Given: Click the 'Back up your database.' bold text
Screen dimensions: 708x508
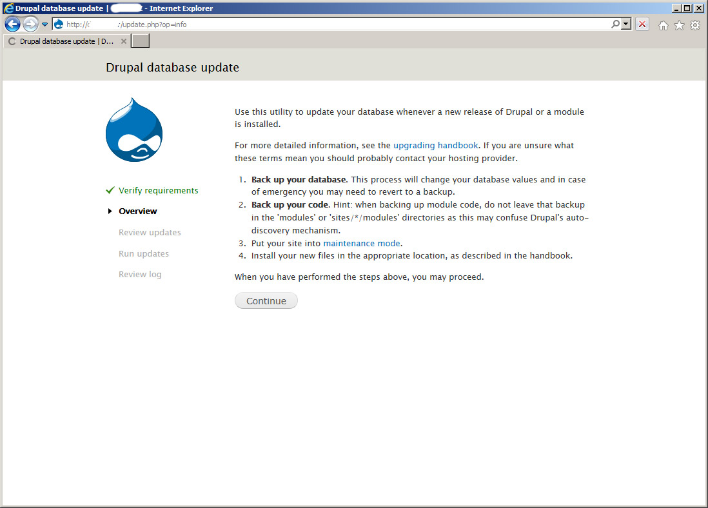Looking at the screenshot, I should [299, 180].
